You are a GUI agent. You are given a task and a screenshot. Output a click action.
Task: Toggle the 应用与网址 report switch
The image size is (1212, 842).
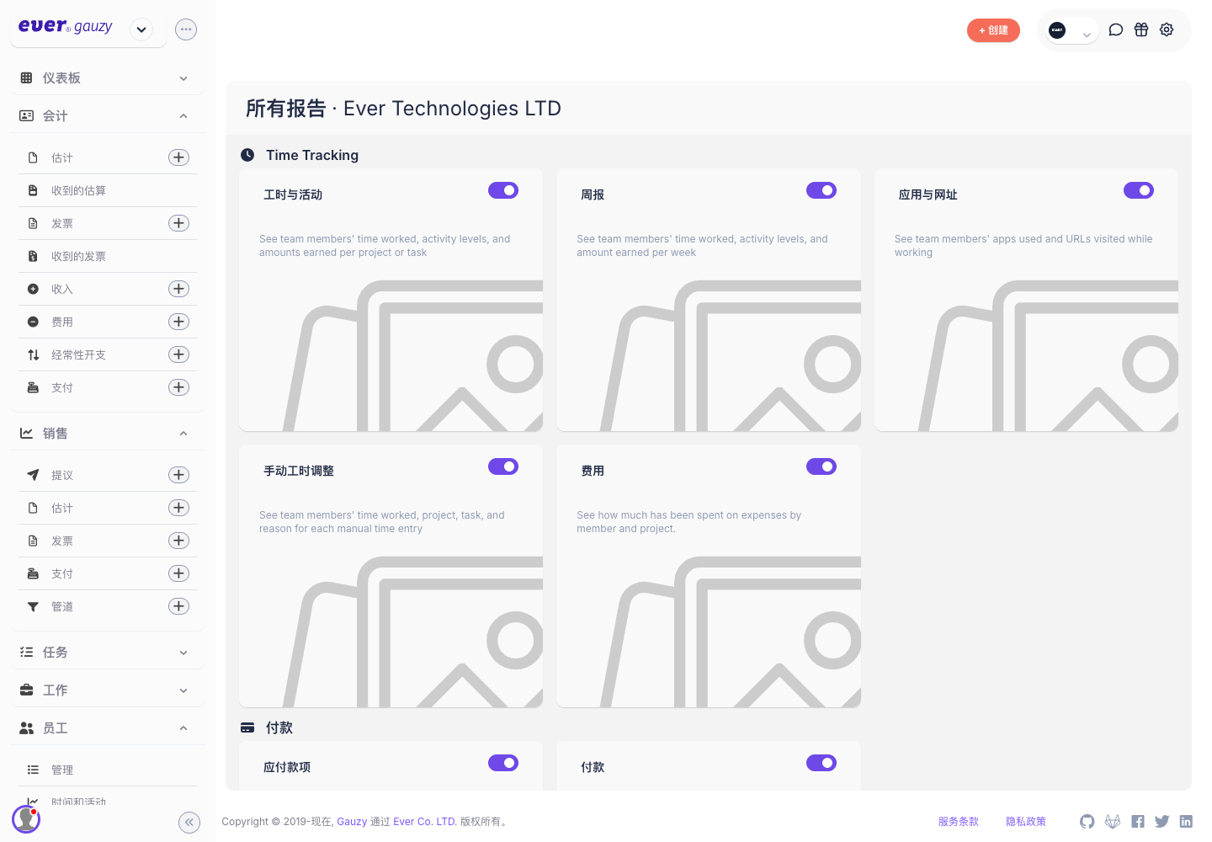click(x=1139, y=190)
